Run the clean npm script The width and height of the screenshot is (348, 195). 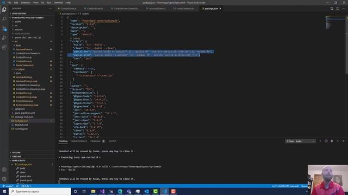23,172
